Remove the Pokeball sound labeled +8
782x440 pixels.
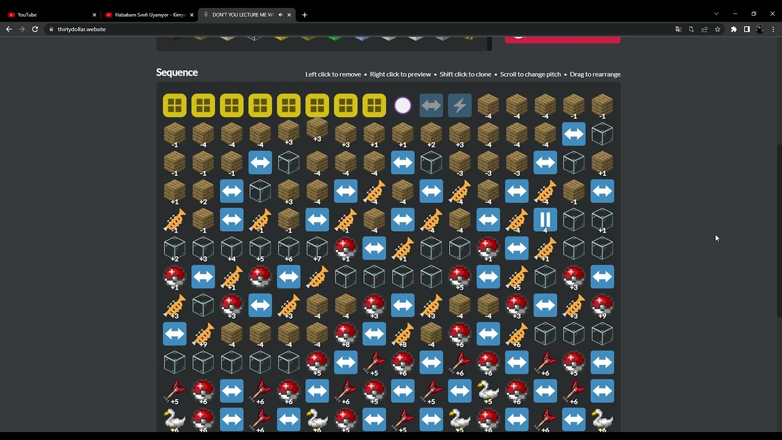point(346,334)
